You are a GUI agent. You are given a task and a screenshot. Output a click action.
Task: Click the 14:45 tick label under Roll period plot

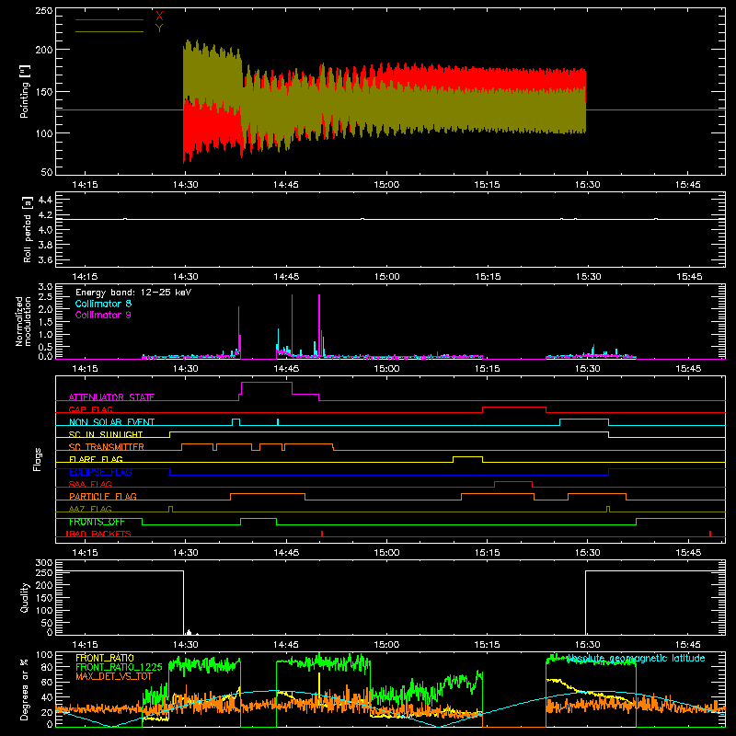click(x=286, y=276)
